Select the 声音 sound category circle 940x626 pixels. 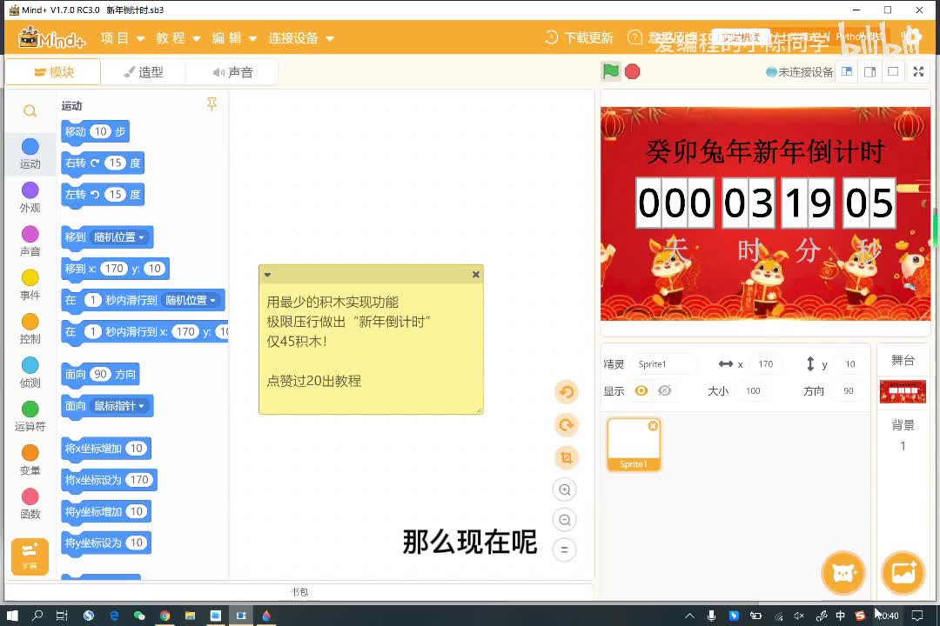[x=30, y=234]
